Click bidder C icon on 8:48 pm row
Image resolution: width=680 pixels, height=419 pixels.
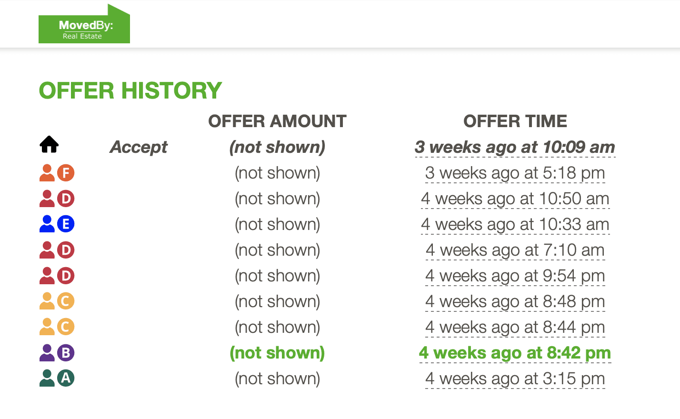57,301
